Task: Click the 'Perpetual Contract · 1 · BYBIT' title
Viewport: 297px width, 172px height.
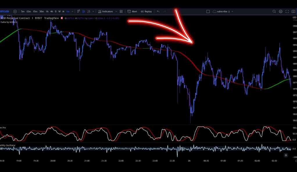Action: [24, 18]
